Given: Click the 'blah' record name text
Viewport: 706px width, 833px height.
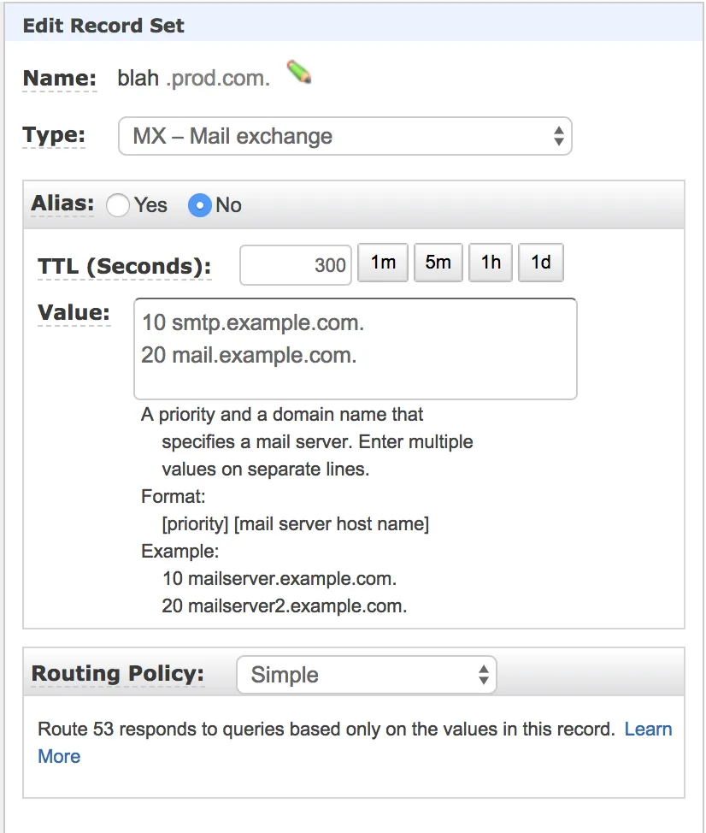Looking at the screenshot, I should 138,79.
